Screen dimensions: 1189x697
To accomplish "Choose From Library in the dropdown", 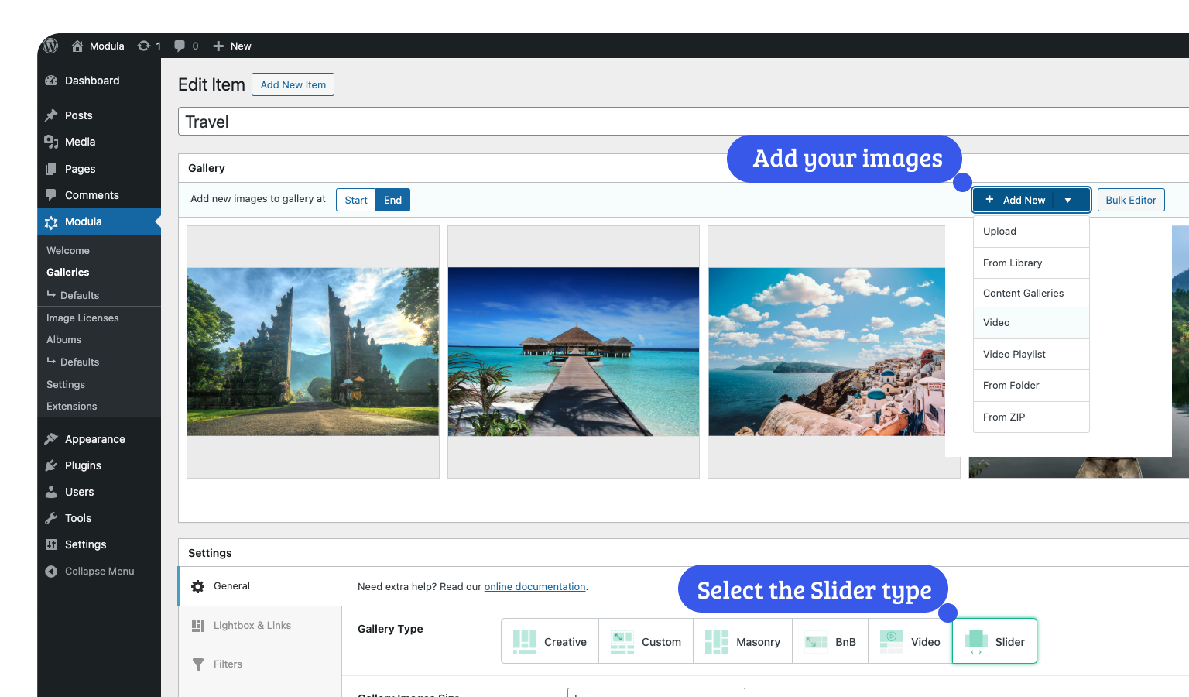I will tap(1013, 263).
